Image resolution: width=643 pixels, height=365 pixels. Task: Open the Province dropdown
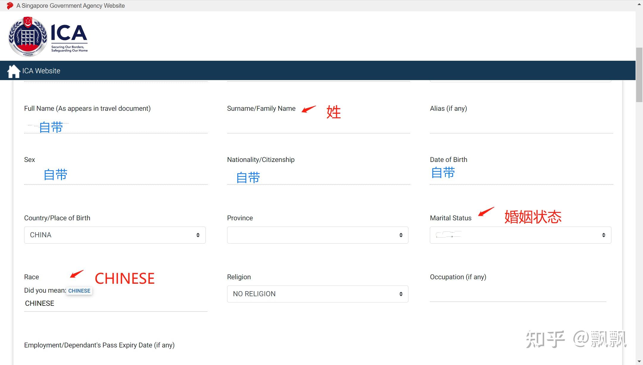pos(318,235)
